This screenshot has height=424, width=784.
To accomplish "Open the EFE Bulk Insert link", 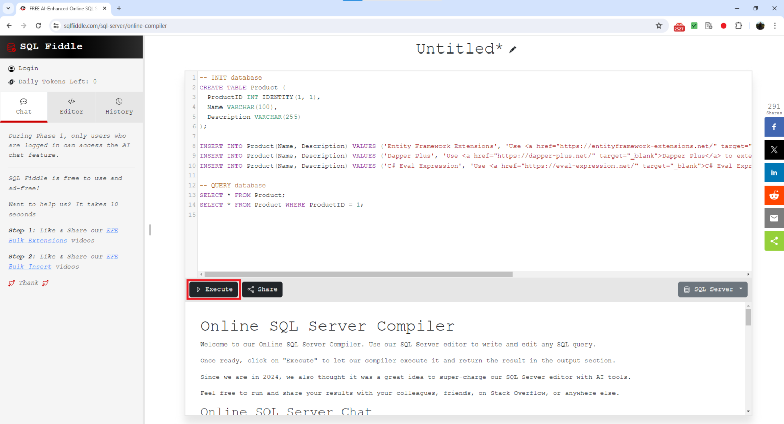I will [30, 266].
